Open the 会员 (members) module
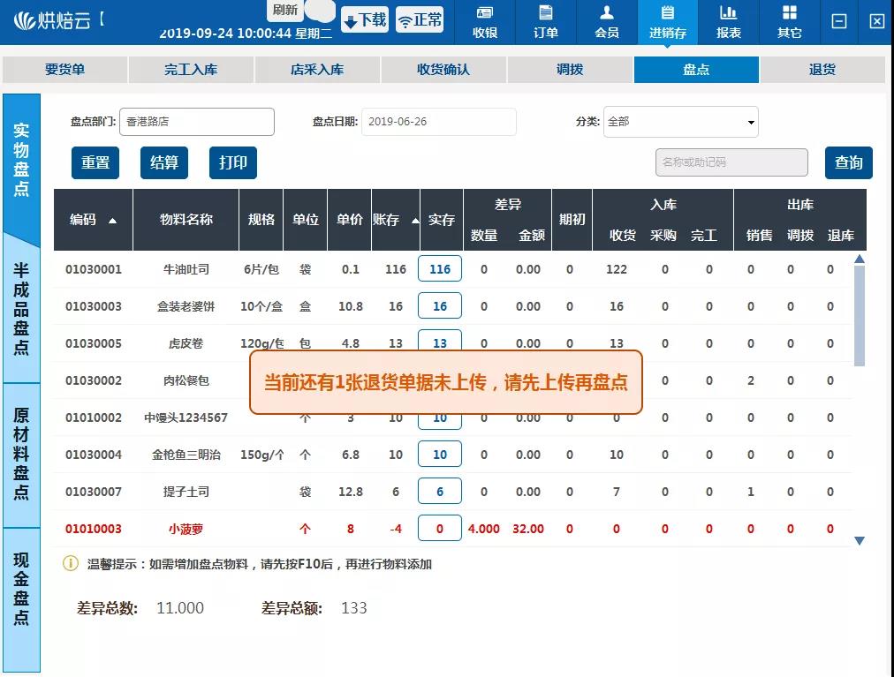The width and height of the screenshot is (894, 677). (607, 22)
